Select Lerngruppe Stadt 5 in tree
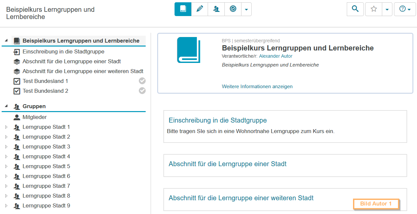 46,166
